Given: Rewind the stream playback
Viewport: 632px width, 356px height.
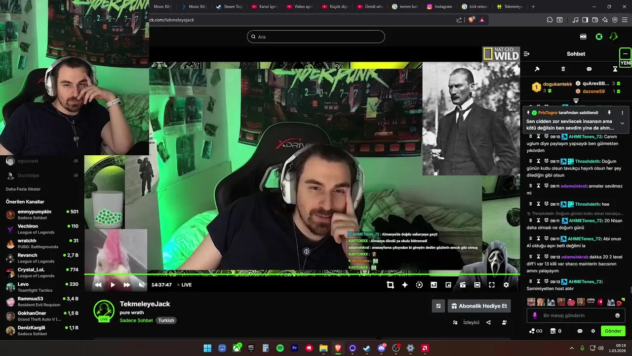Looking at the screenshot, I should point(98,285).
